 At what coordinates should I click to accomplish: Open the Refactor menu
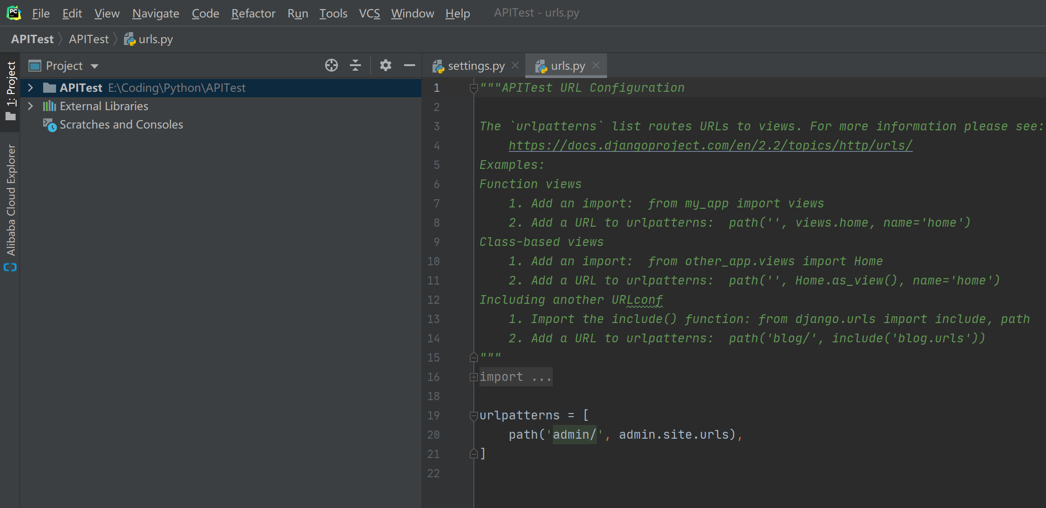[x=253, y=13]
